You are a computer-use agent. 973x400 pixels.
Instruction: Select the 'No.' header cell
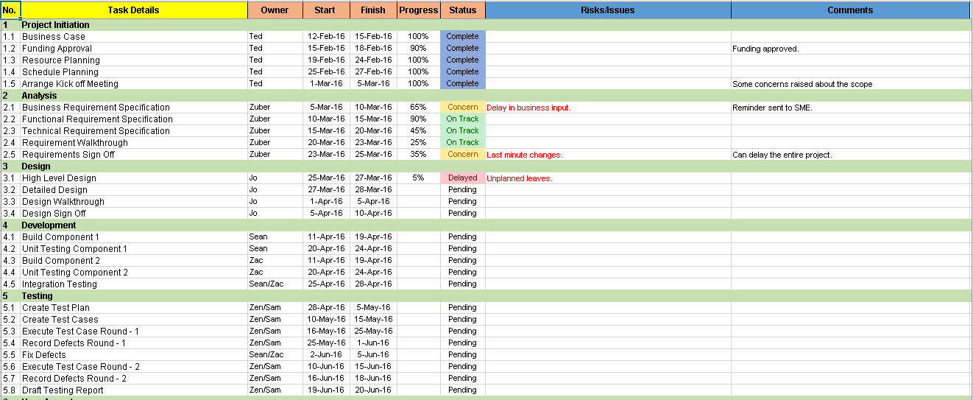10,10
